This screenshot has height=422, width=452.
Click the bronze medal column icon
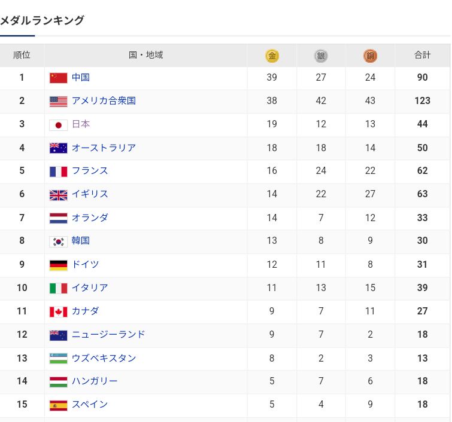370,56
